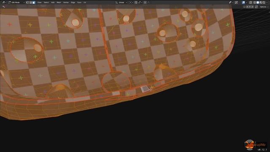Open object type visibility dropdown
270x152 pixels.
(231, 3)
